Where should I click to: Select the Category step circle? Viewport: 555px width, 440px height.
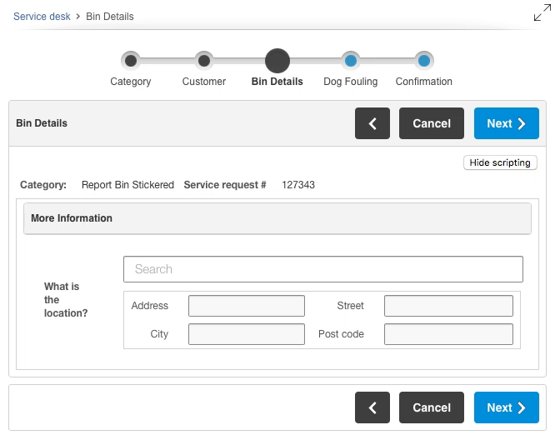point(131,61)
